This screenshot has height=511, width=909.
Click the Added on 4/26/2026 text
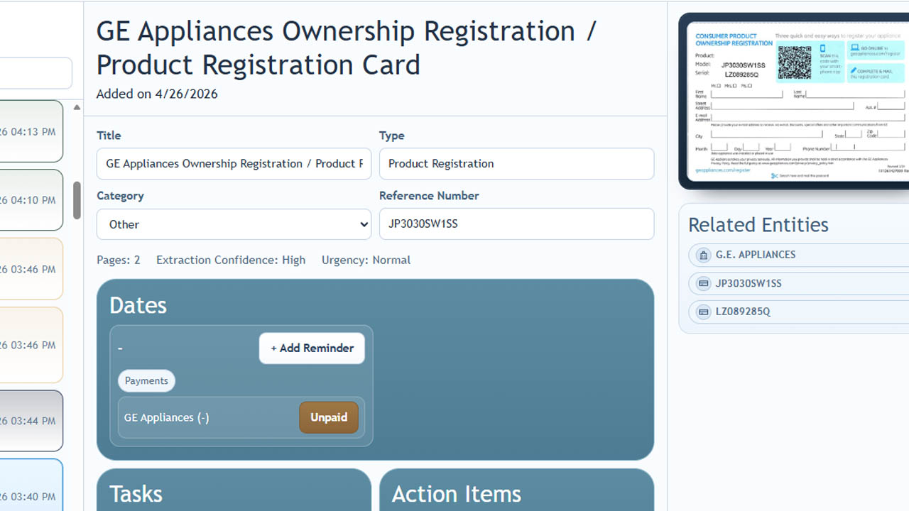157,94
